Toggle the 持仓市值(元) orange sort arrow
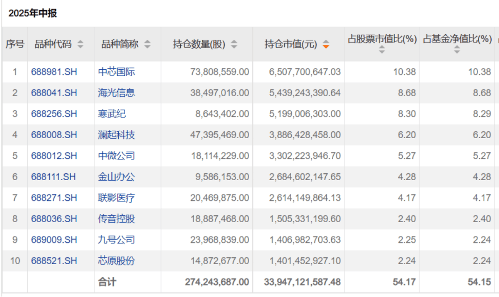499x297 pixels. point(326,44)
